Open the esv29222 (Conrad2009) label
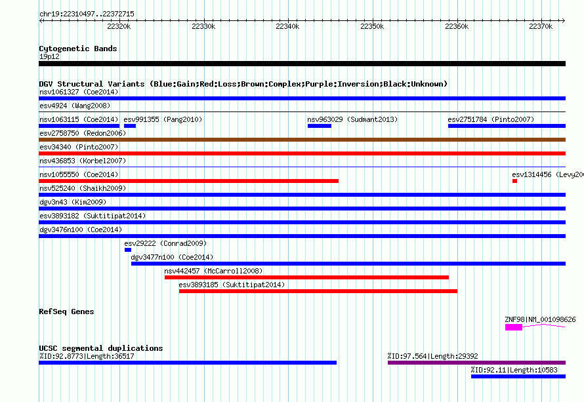Screen dimensions: 584x402 (165, 243)
